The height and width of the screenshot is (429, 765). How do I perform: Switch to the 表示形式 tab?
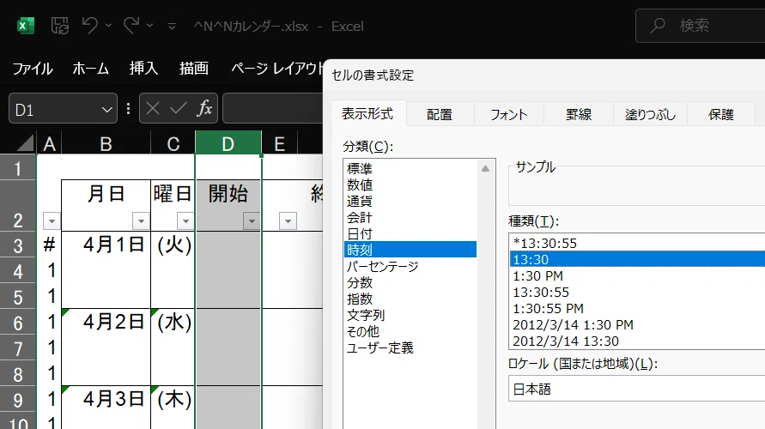point(367,113)
